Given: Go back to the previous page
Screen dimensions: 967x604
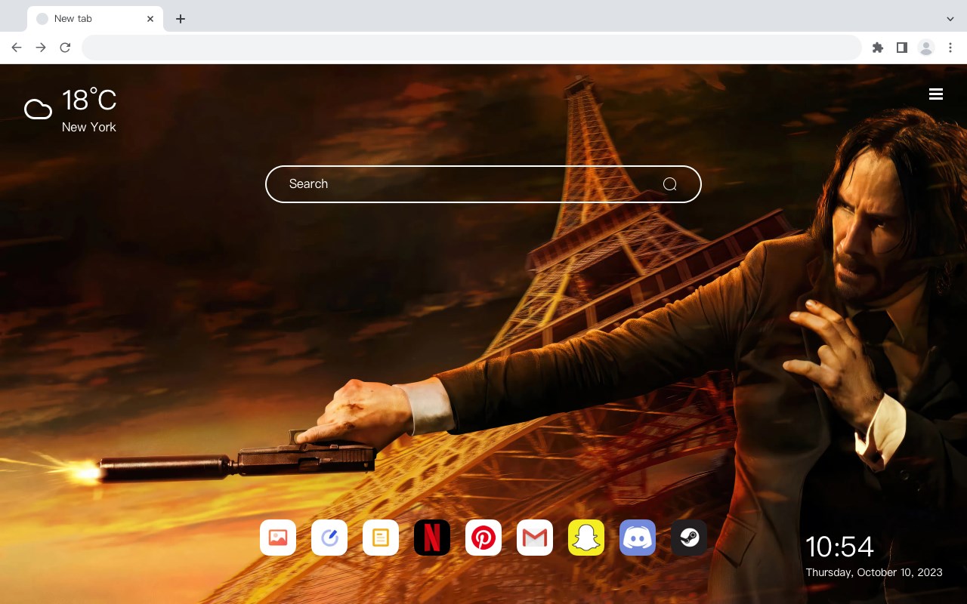Looking at the screenshot, I should tap(17, 48).
